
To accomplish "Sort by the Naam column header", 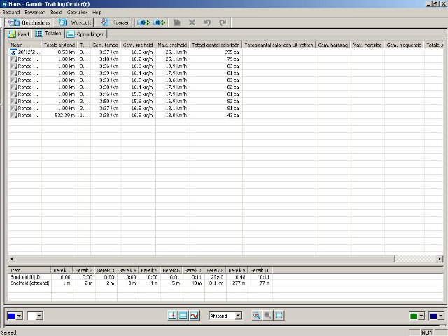I will coord(25,45).
